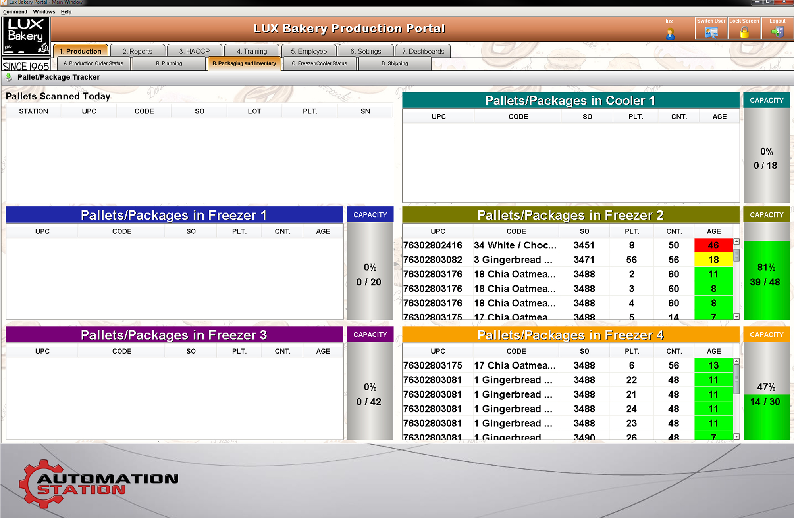Open the Help menu

66,11
